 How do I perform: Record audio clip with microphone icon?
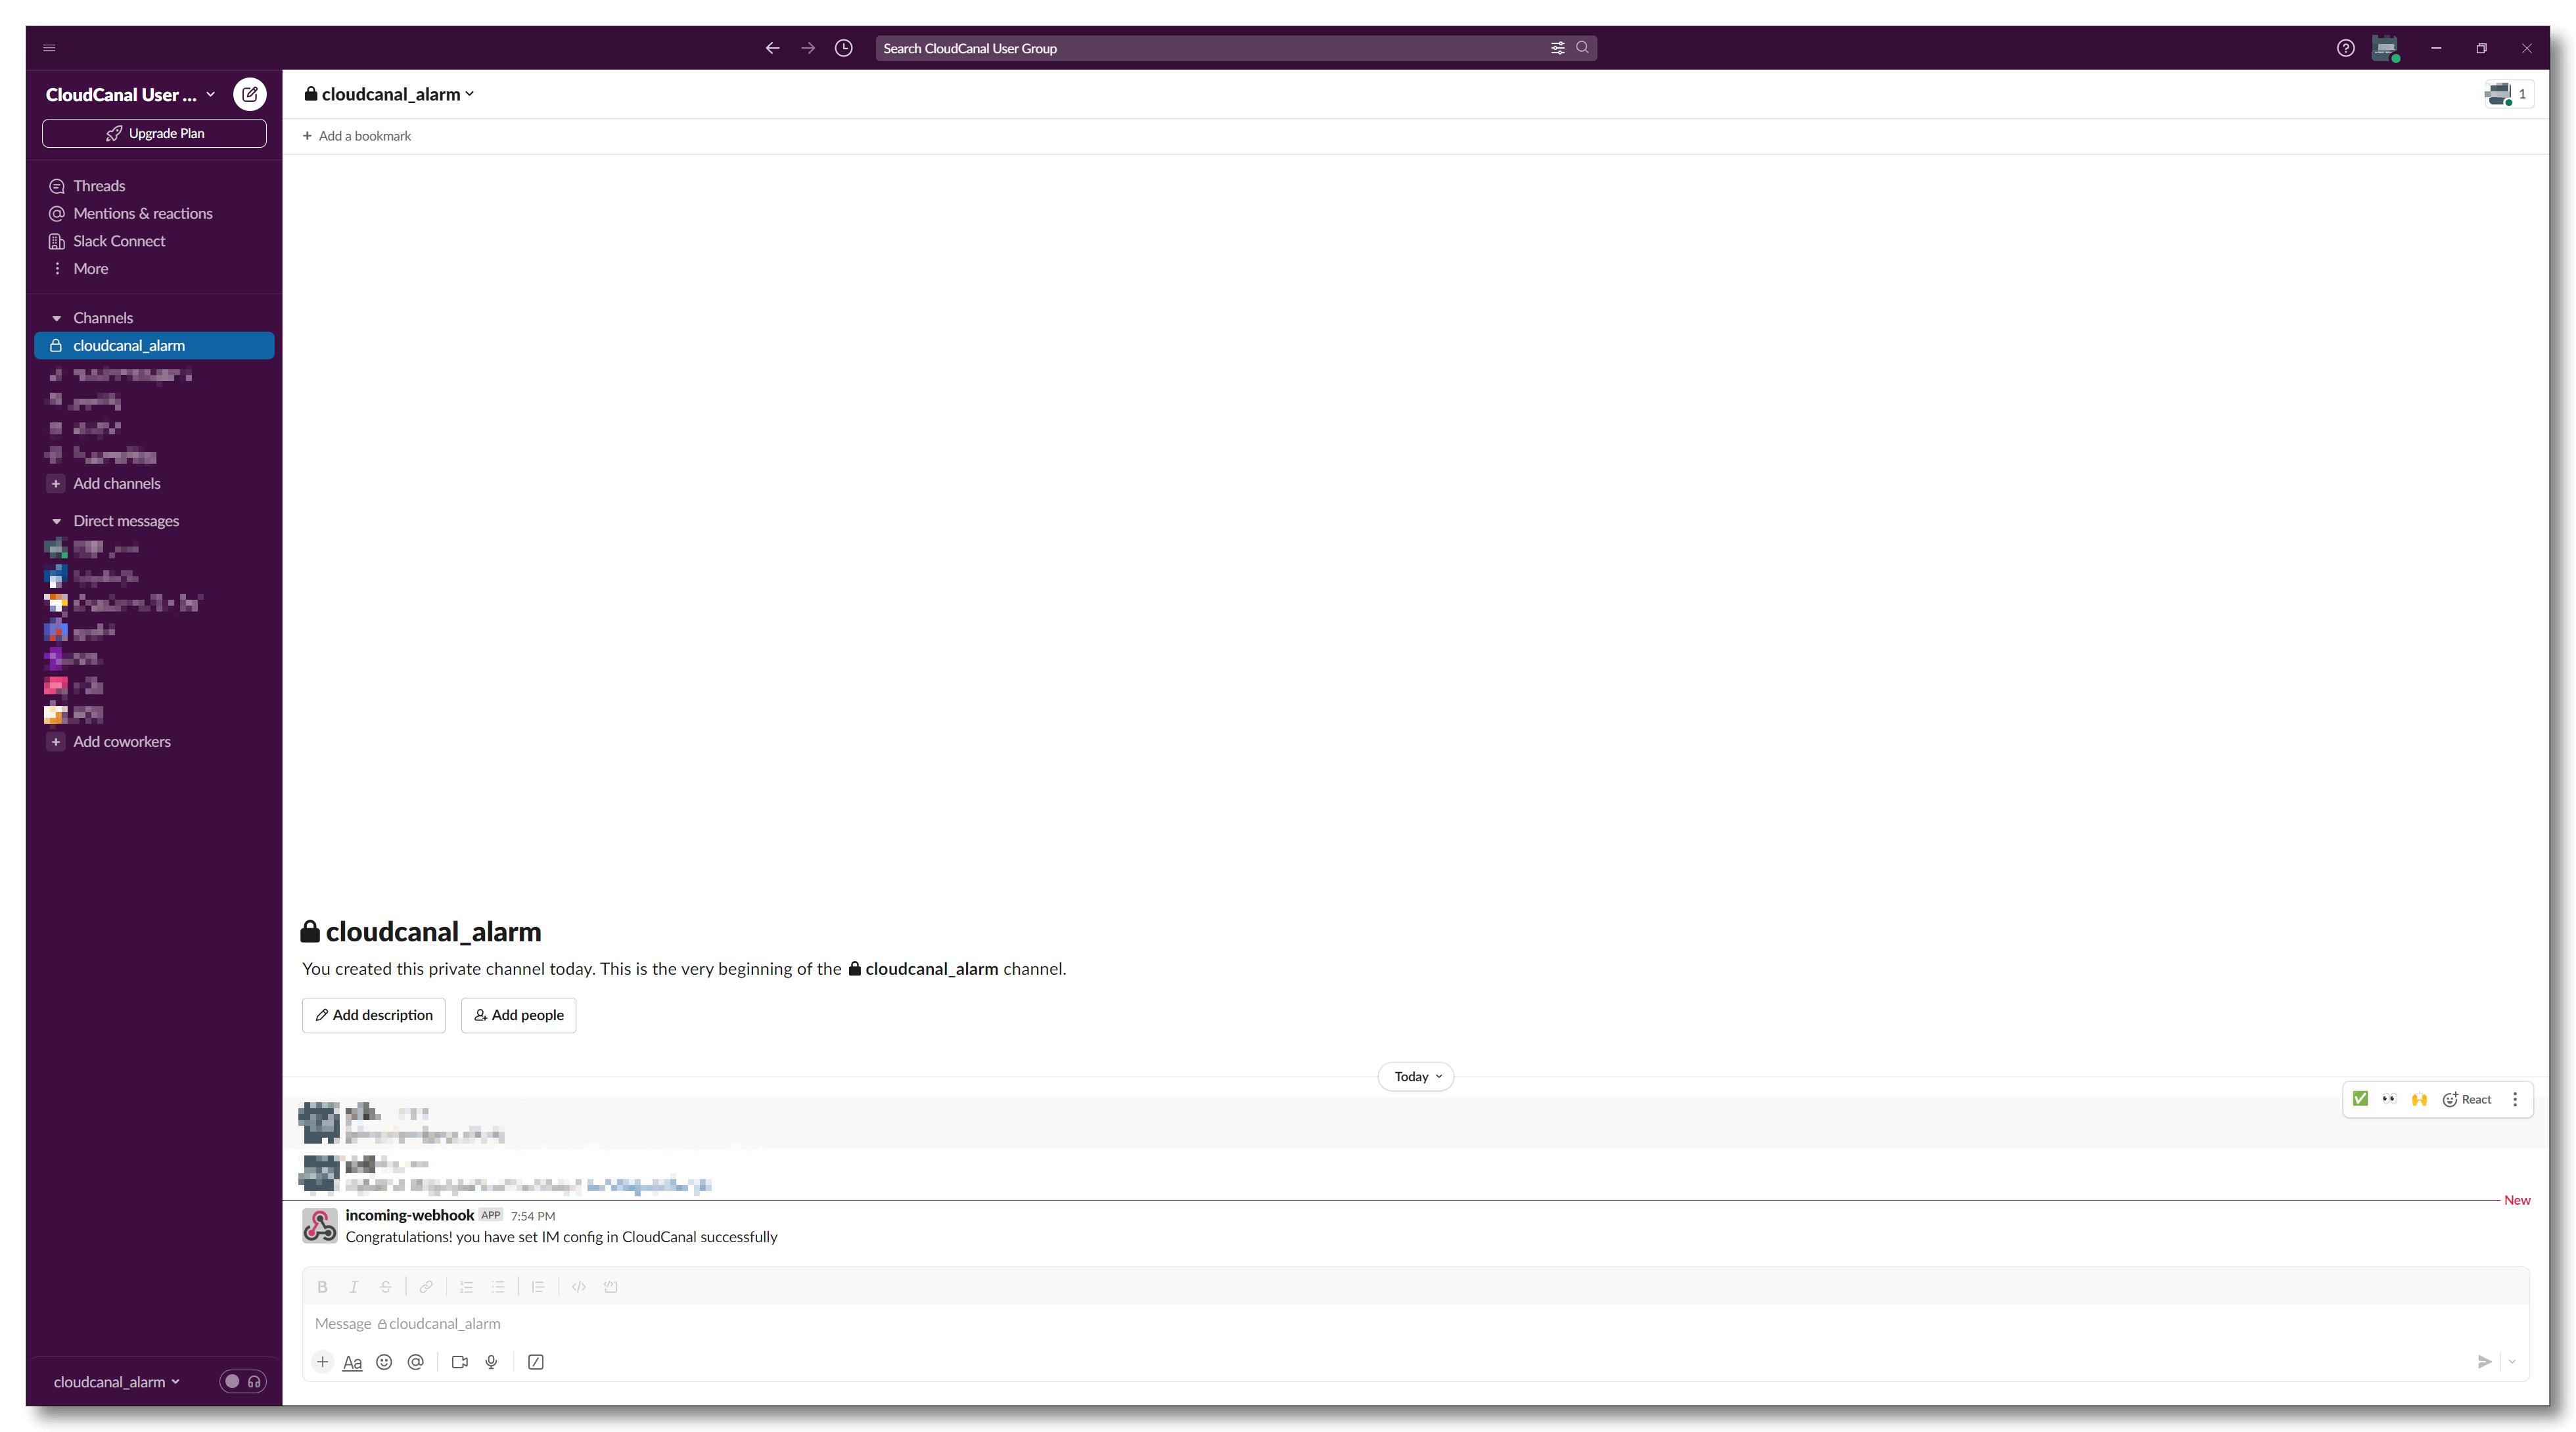491,1362
